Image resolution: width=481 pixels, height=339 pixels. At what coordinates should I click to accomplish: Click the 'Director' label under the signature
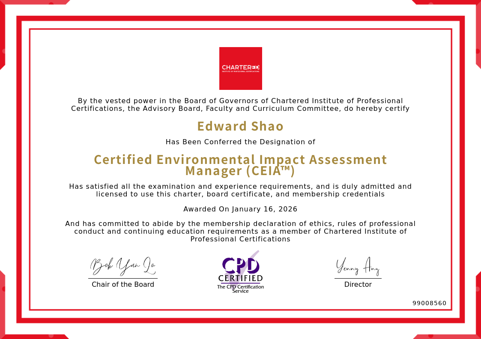(x=358, y=285)
